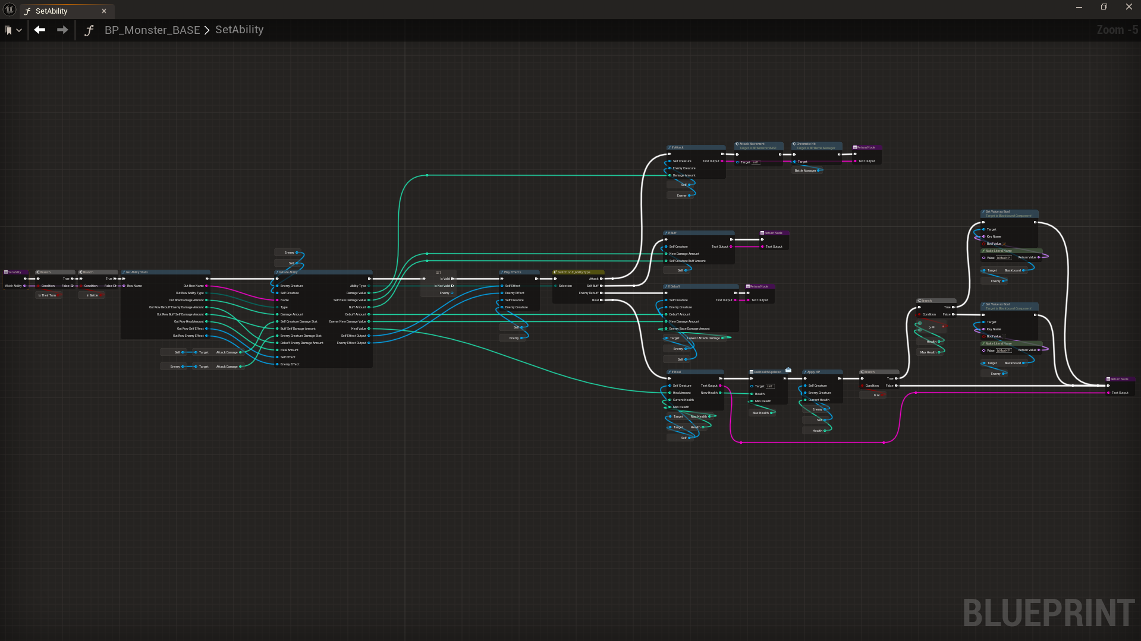Screen dimensions: 1141x641
Task: Select the Switch on E_AbilityType node
Action: click(x=574, y=272)
